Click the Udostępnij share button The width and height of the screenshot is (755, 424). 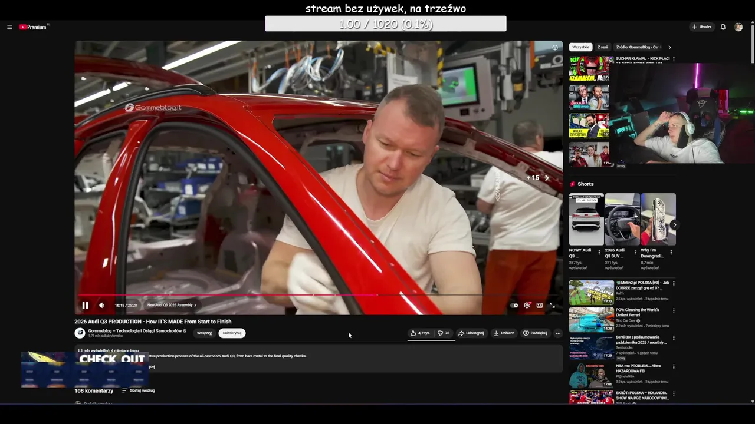[471, 333]
